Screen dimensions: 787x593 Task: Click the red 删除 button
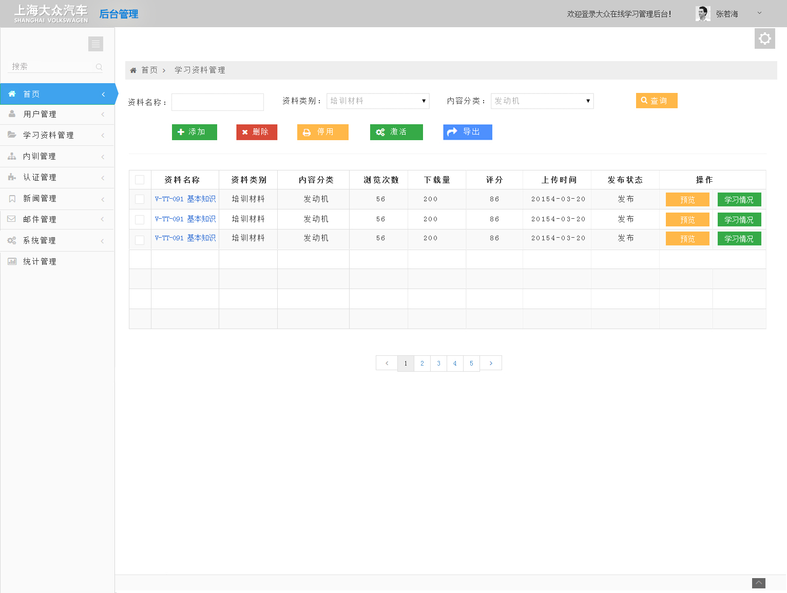pos(257,132)
